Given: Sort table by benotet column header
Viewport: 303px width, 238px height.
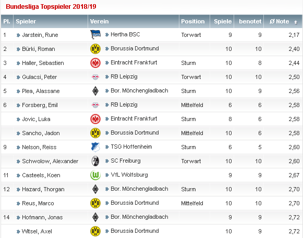Looking at the screenshot, I should coord(250,21).
